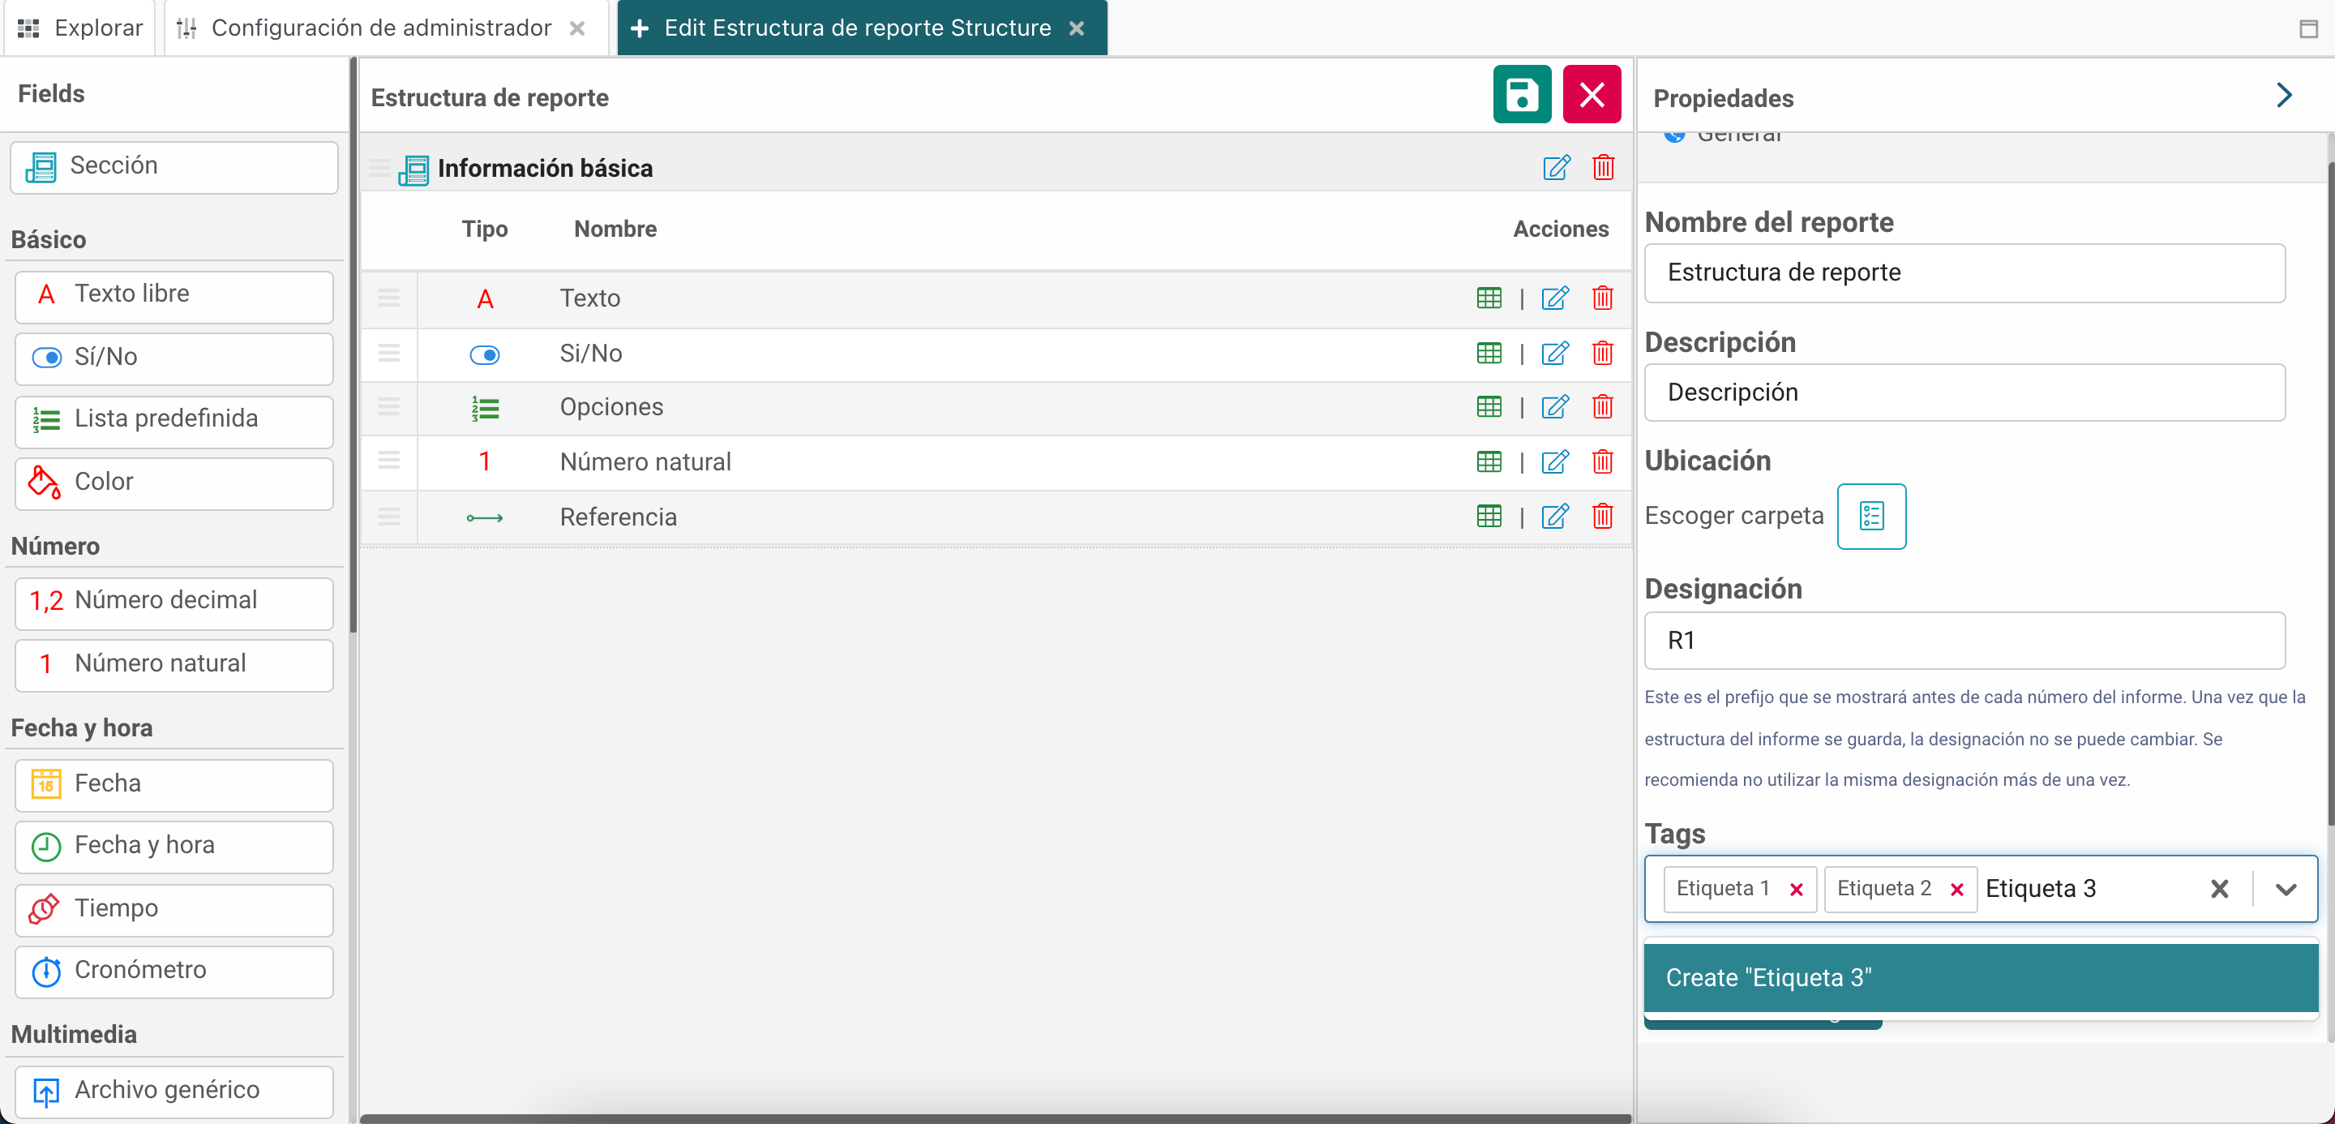
Task: Close the Configuración de administrador tab
Action: tap(576, 29)
